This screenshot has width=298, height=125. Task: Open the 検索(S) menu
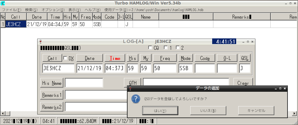coord(32,10)
